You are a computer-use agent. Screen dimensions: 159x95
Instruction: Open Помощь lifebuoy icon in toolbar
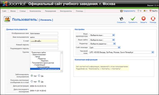click(153, 19)
